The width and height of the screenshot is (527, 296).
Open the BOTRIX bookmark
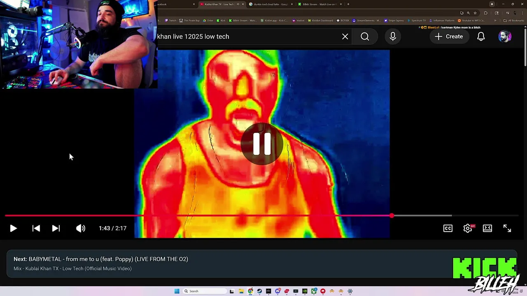tap(343, 21)
